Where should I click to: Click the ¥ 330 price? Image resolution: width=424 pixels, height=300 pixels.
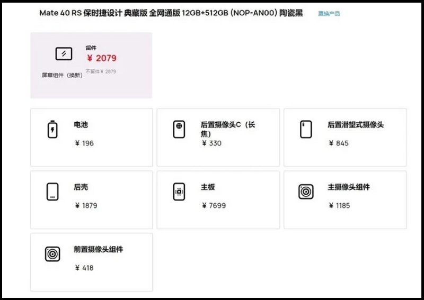(x=211, y=143)
